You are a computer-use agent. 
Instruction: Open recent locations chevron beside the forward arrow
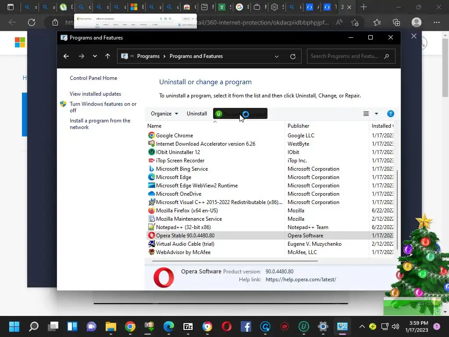coord(95,56)
